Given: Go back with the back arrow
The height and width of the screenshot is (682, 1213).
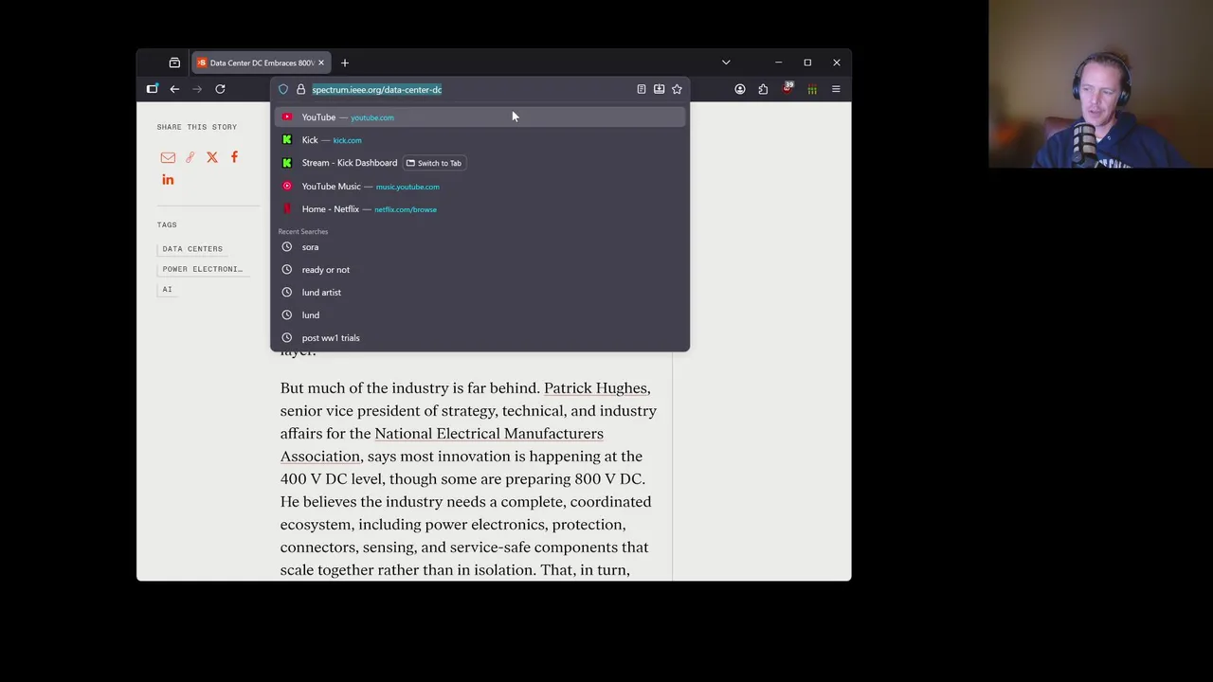Looking at the screenshot, I should pos(174,89).
